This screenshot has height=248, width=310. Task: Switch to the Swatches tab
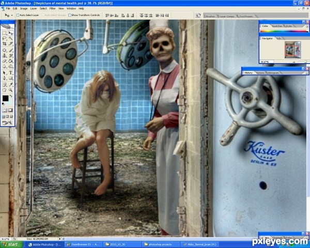[277, 26]
